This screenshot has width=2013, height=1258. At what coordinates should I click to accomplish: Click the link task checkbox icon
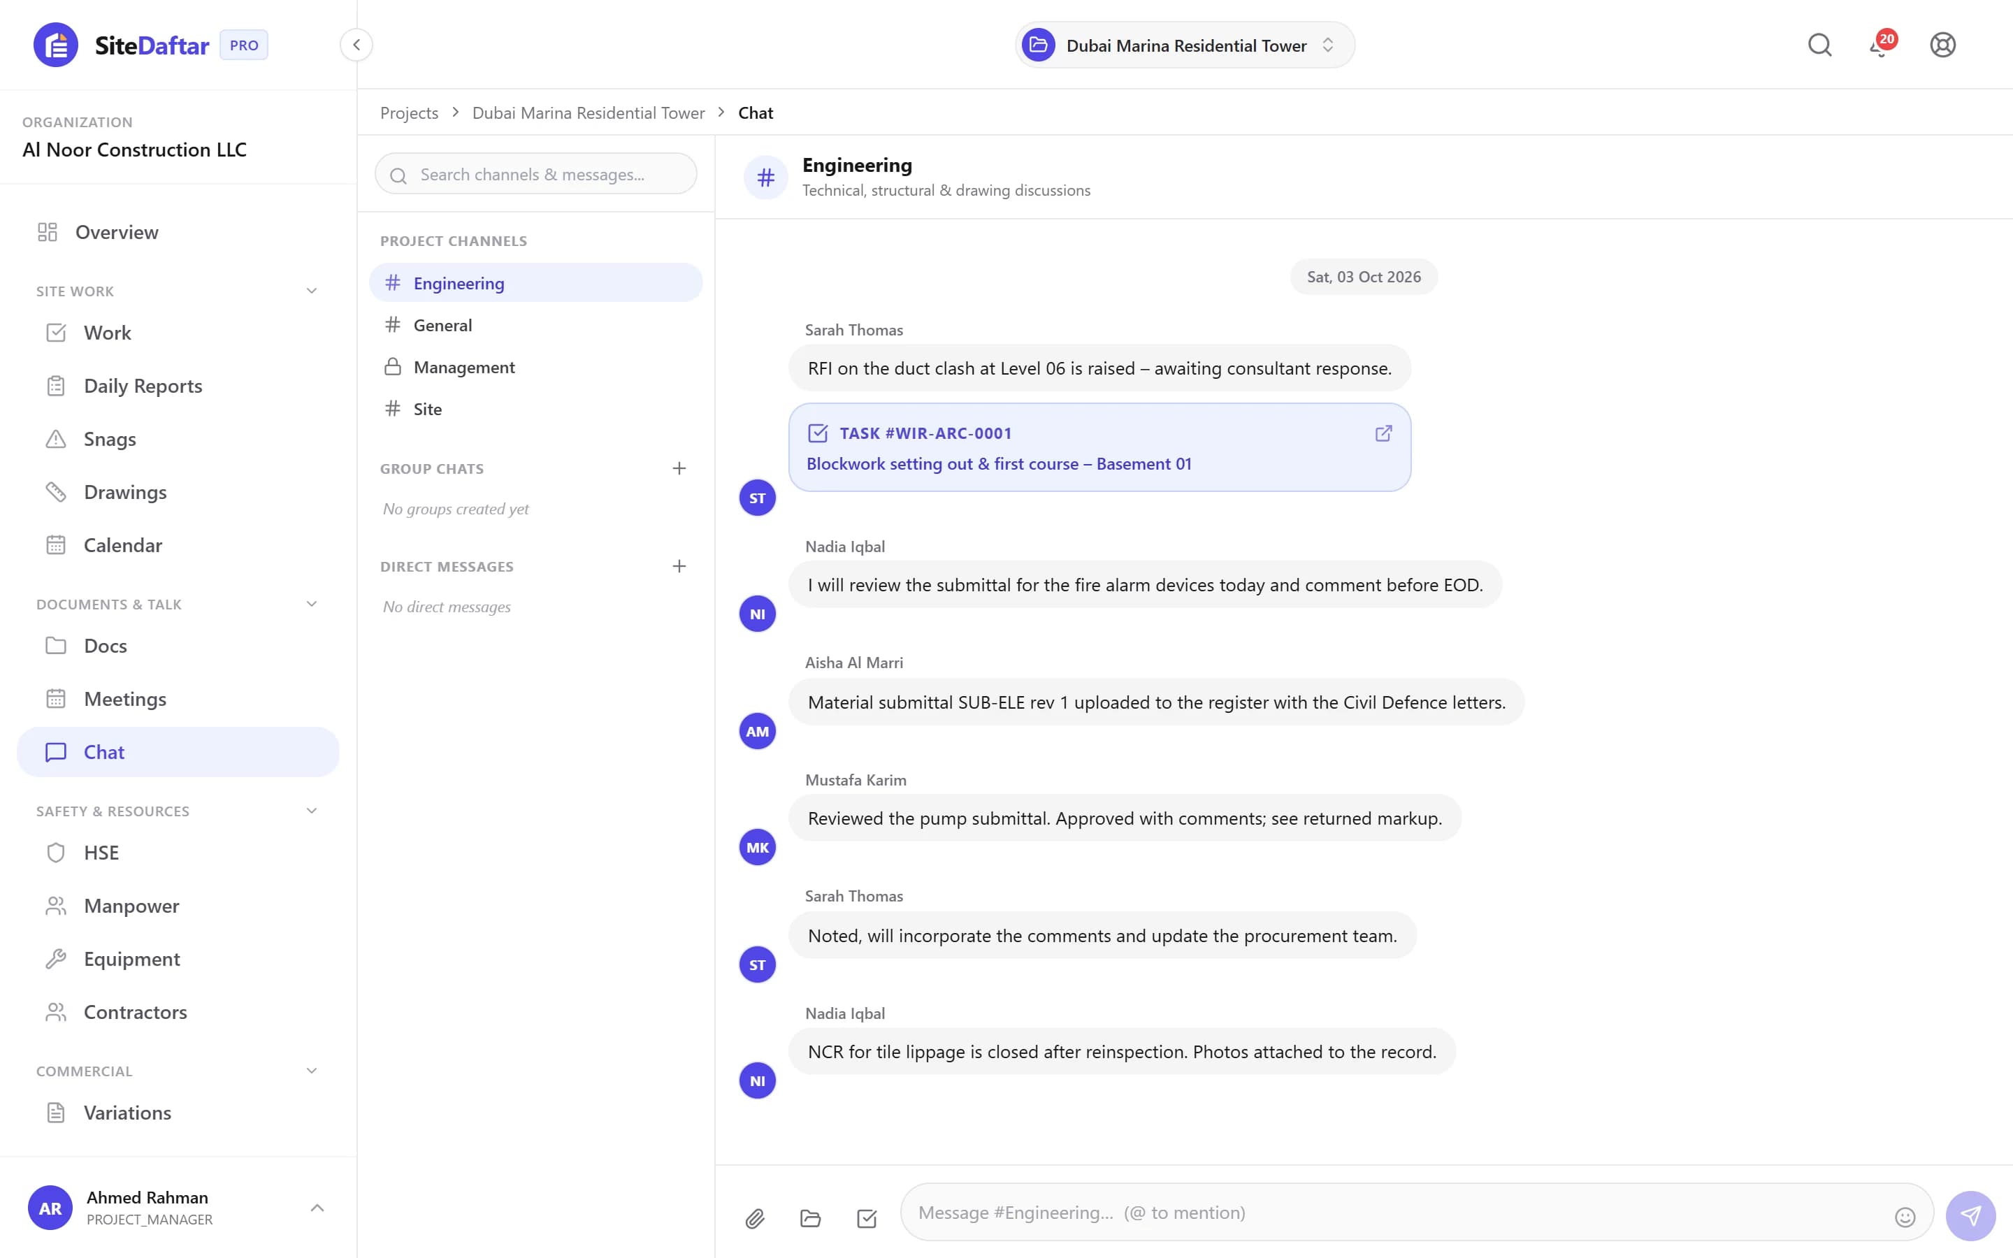(x=867, y=1219)
